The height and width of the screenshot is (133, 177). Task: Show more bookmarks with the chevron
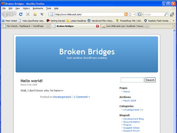click(173, 21)
